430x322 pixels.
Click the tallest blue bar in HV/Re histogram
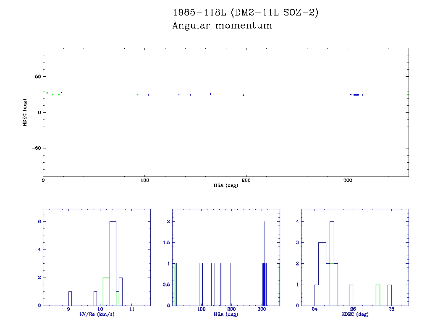coord(113,263)
